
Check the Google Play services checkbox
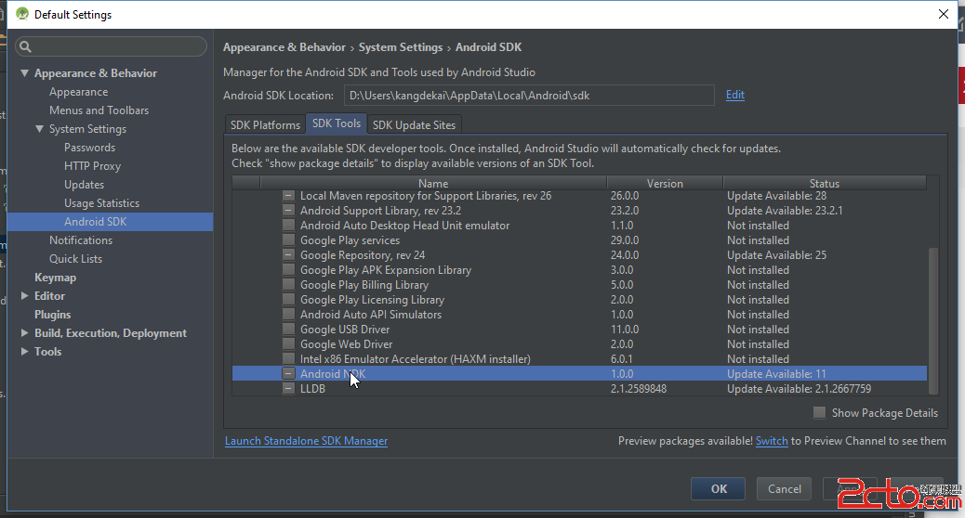pyautogui.click(x=288, y=240)
